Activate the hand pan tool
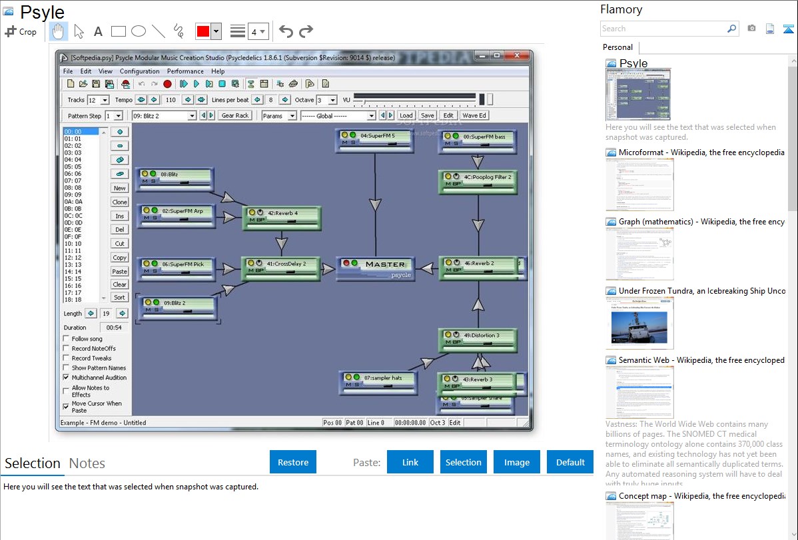The image size is (798, 540). point(59,31)
